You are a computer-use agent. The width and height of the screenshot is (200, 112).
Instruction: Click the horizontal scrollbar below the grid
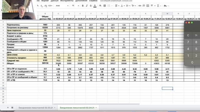(96, 104)
